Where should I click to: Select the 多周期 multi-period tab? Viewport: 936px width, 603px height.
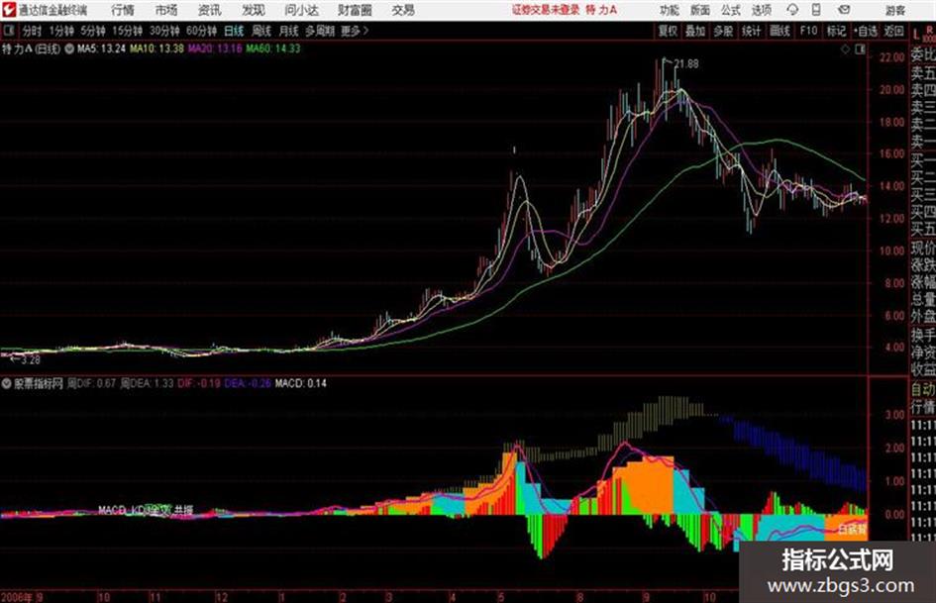(320, 31)
